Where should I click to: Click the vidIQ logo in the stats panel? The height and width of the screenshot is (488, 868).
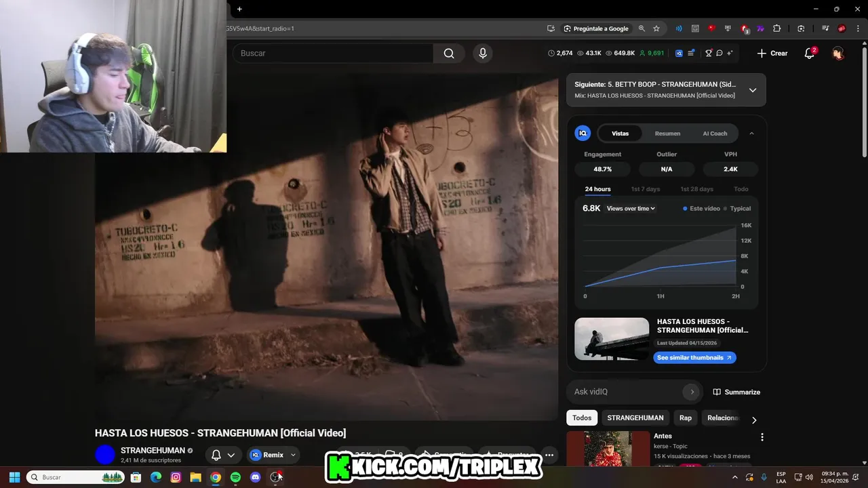click(583, 134)
